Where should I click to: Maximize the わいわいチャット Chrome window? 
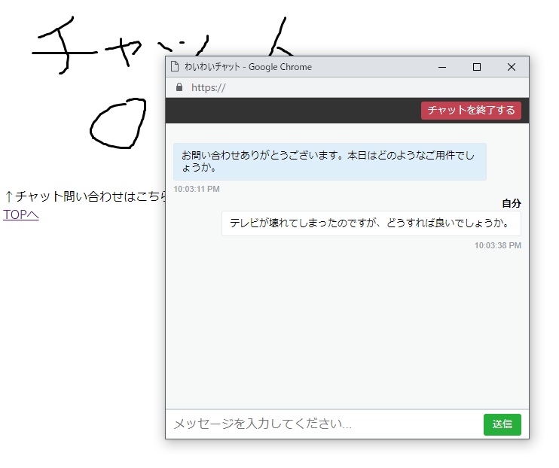tap(477, 67)
